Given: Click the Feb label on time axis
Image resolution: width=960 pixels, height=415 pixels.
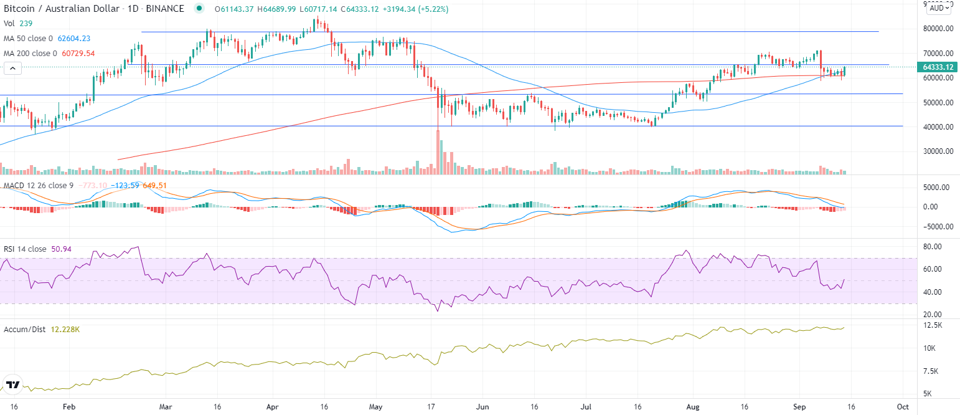Looking at the screenshot, I should pos(69,406).
